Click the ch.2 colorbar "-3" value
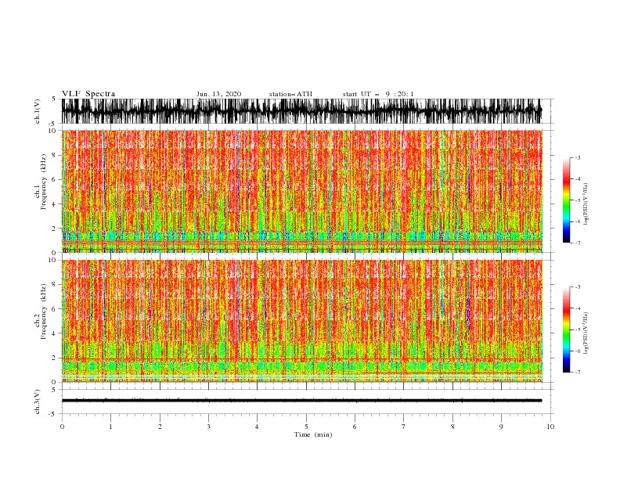 (x=577, y=287)
